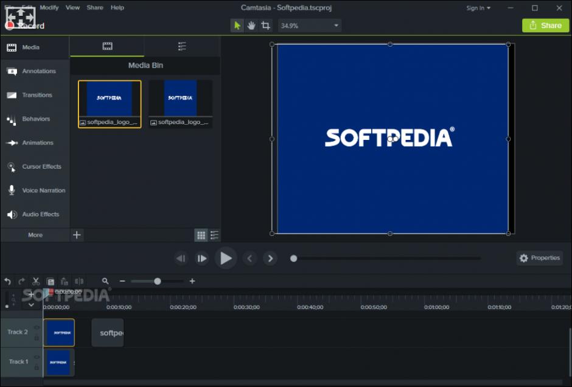Select the gray 'softpe' clip on Track 2
The height and width of the screenshot is (387, 572).
click(x=108, y=333)
